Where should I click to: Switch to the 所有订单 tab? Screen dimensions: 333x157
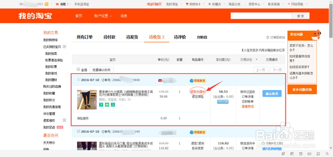click(85, 37)
